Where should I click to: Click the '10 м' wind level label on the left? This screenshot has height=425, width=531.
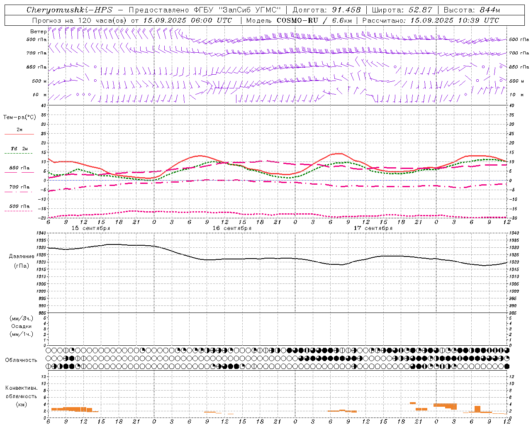click(40, 95)
